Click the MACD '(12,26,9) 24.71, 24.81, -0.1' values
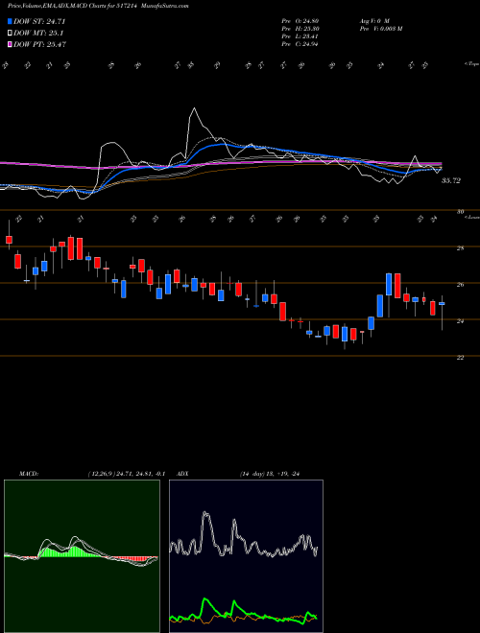Viewport: 480px width, 633px height. (x=125, y=474)
